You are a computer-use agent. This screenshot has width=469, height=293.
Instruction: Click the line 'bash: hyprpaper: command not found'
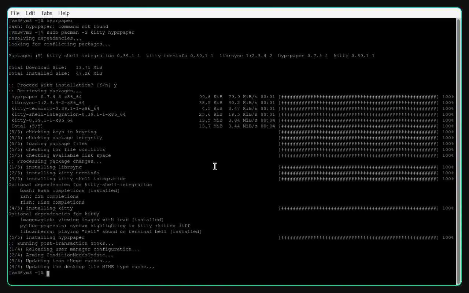click(x=58, y=26)
